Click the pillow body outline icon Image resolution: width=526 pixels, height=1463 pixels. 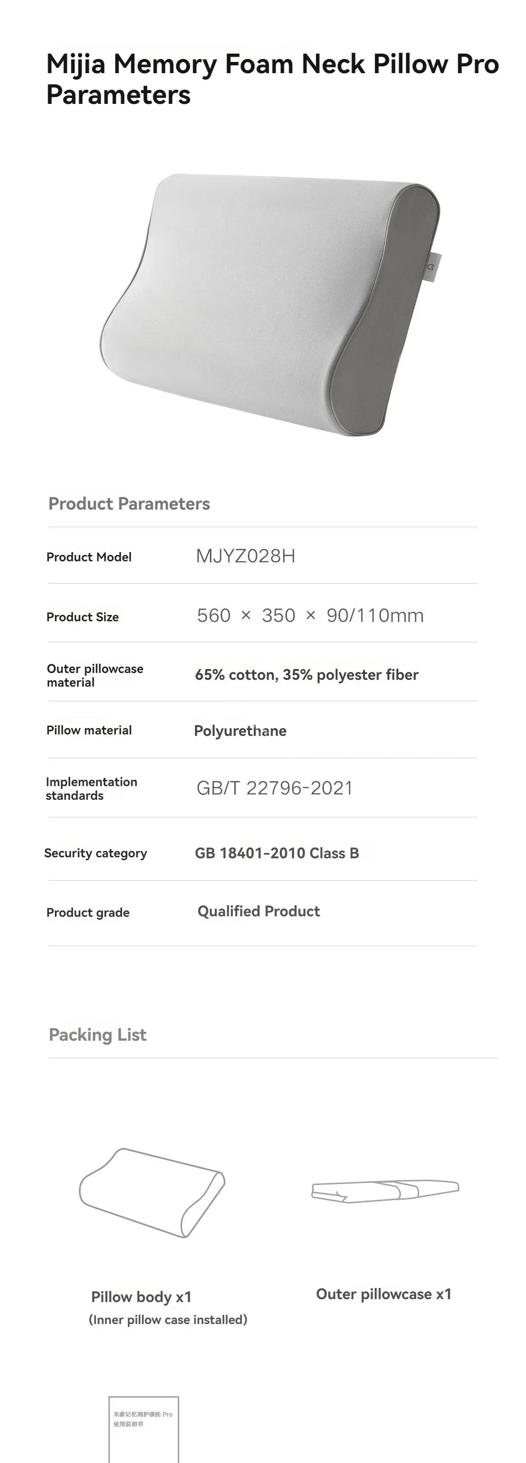pyautogui.click(x=152, y=1192)
